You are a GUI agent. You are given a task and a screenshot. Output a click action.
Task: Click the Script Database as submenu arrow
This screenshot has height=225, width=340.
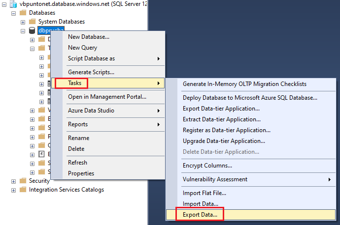point(159,58)
